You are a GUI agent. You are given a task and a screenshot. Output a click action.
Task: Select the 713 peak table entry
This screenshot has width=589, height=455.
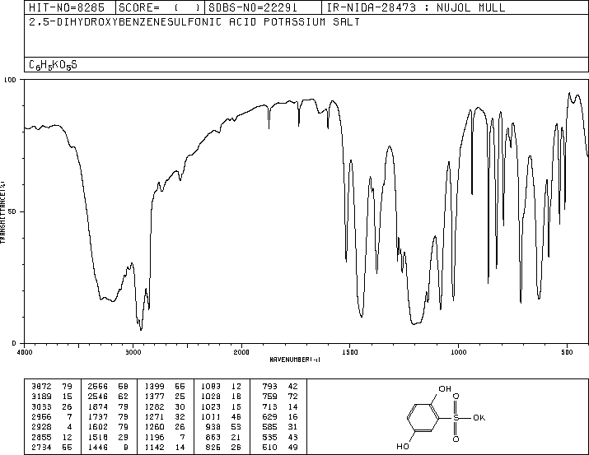tap(280, 406)
